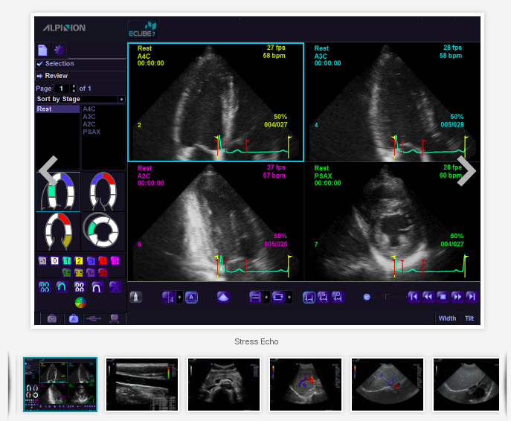Click the rewind playback button
The height and width of the screenshot is (421, 511).
[x=428, y=297]
